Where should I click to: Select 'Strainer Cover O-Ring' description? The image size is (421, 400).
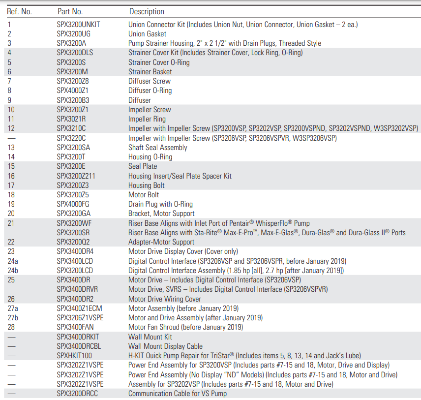[x=159, y=62]
